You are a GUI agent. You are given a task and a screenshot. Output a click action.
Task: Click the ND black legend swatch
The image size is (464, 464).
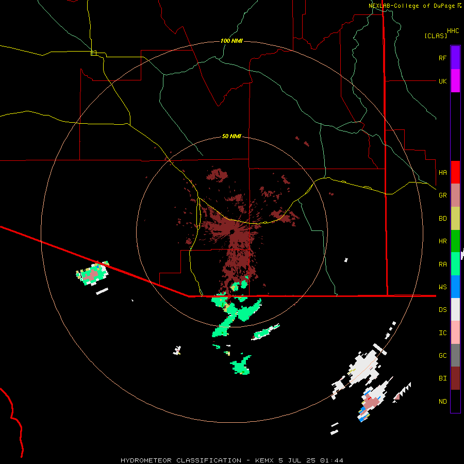[x=455, y=401]
